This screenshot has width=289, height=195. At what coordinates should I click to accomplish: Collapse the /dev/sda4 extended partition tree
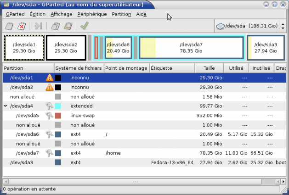tap(6, 106)
